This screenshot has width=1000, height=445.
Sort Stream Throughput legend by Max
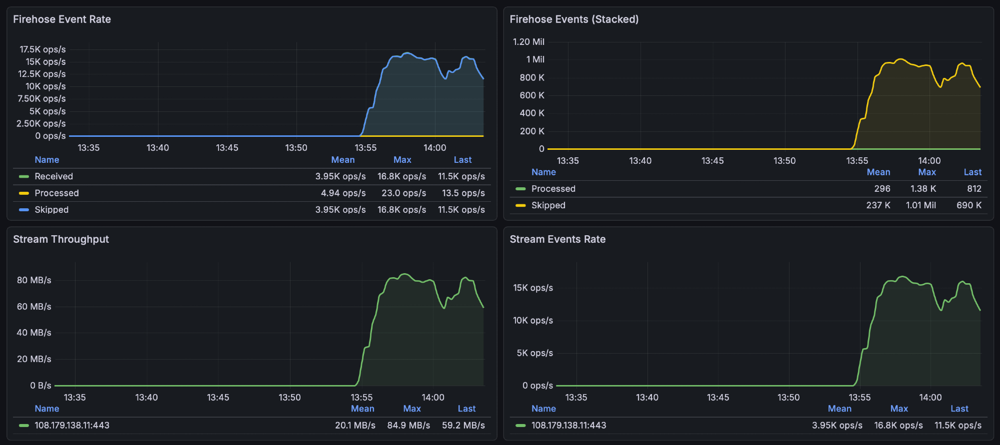click(411, 409)
